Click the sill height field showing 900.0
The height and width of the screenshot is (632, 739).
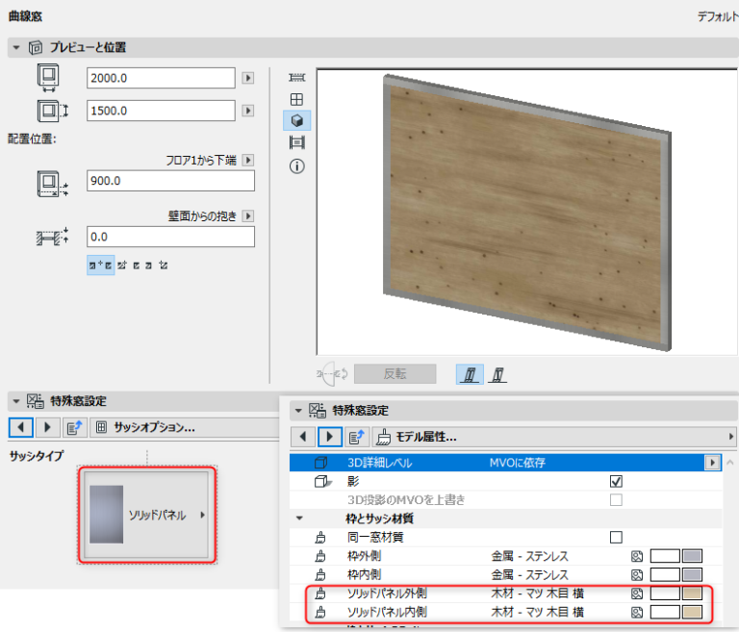[170, 181]
